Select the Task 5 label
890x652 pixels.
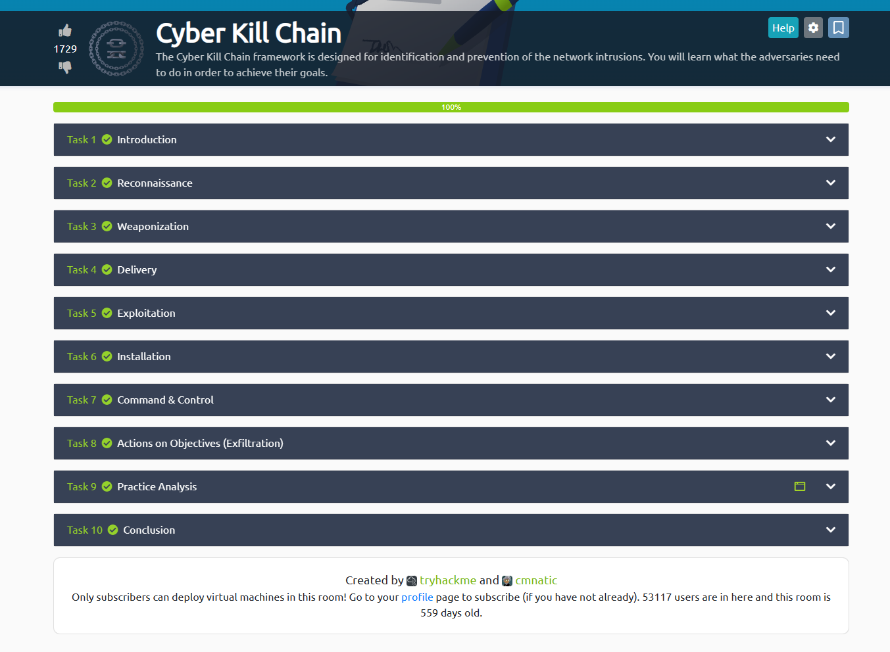click(82, 313)
